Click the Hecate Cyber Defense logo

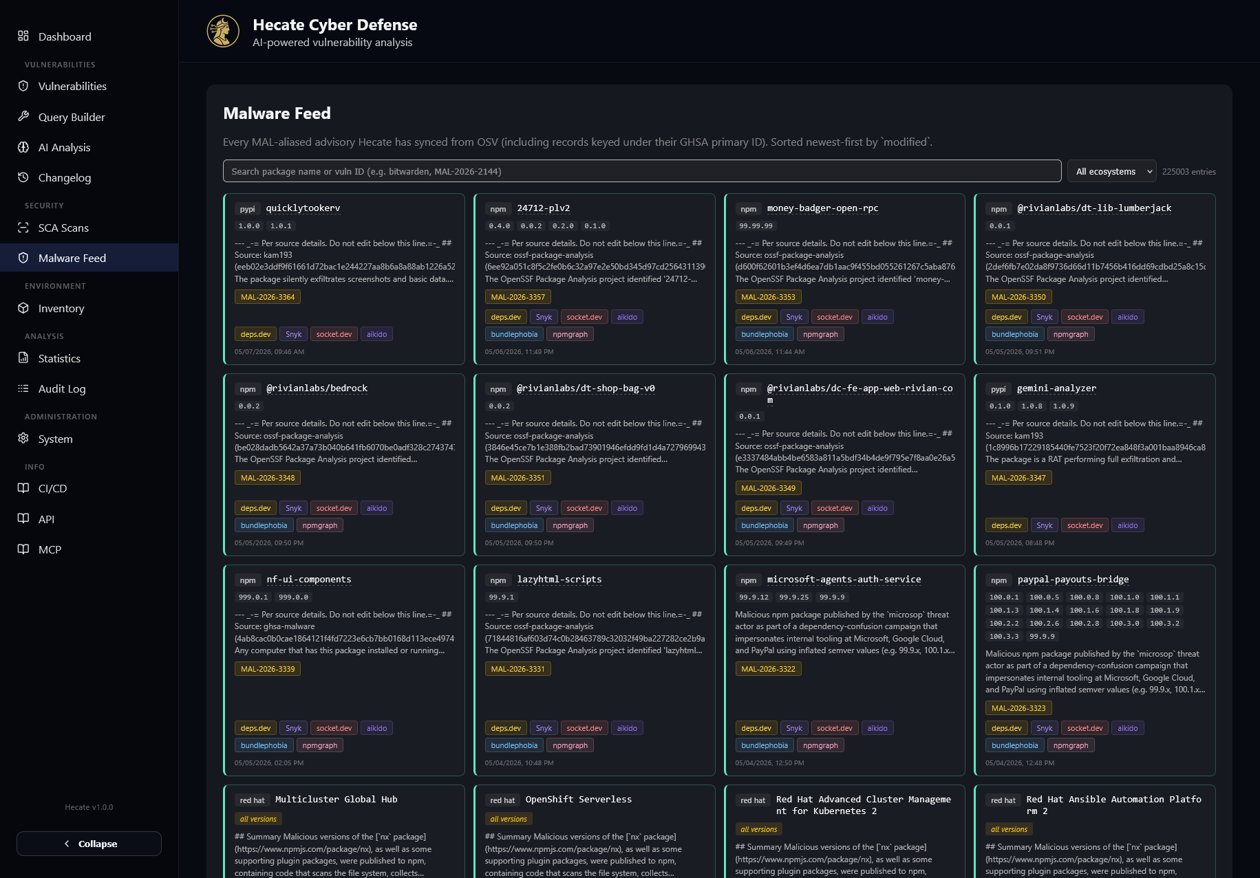pos(223,31)
